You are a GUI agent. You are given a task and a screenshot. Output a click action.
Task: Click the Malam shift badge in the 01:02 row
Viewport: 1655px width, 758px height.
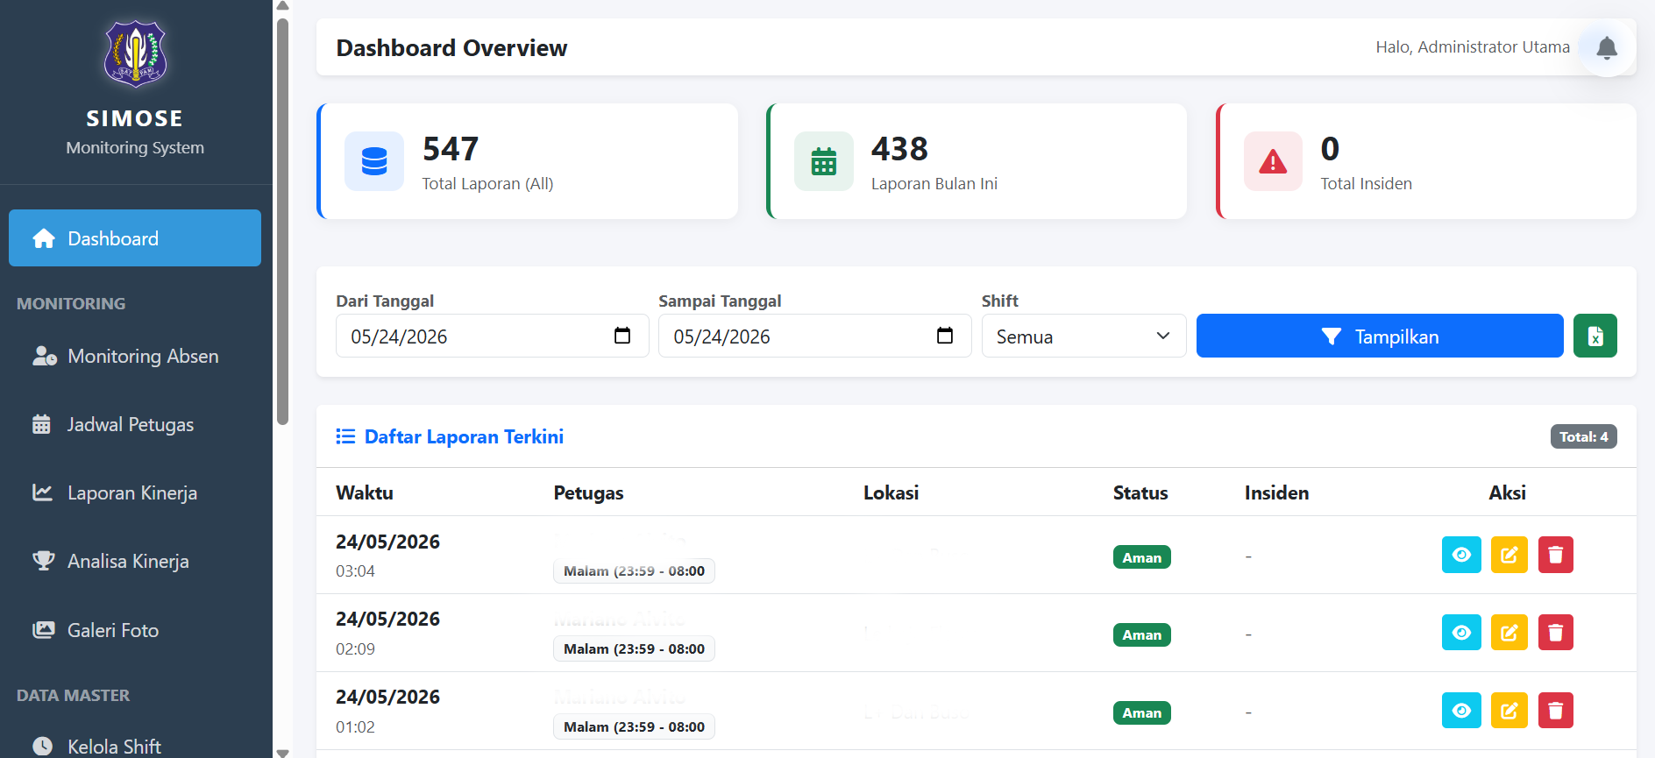pyautogui.click(x=634, y=726)
